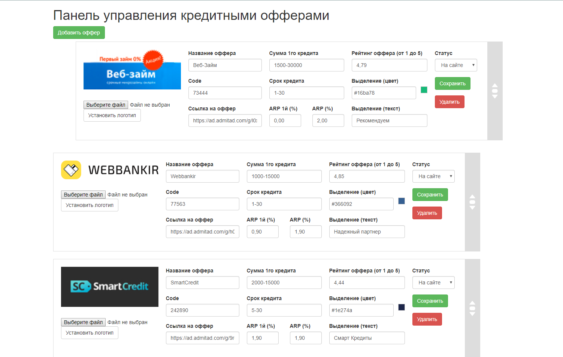Screen dimensions: 563x357
Task: Open the Статус dropdown for SmartCredit
Action: (x=433, y=282)
